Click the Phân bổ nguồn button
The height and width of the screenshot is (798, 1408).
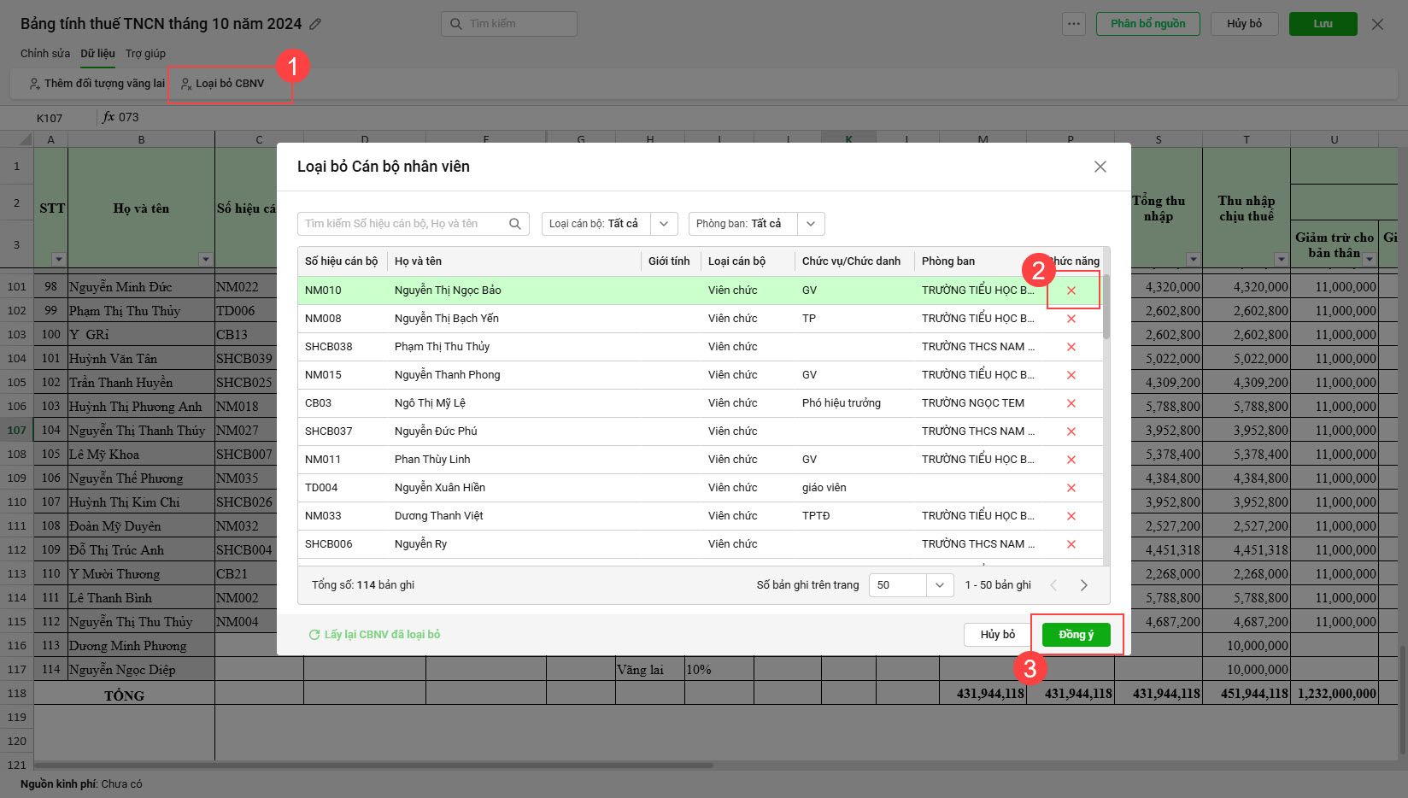[1147, 24]
